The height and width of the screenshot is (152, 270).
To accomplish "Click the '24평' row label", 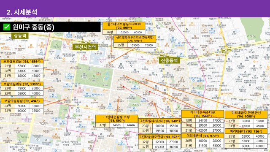I will tap(8, 106).
